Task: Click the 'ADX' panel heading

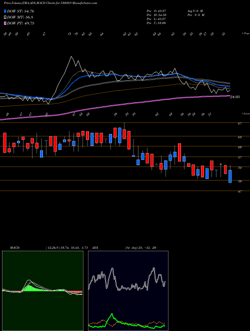Action: coord(95,248)
